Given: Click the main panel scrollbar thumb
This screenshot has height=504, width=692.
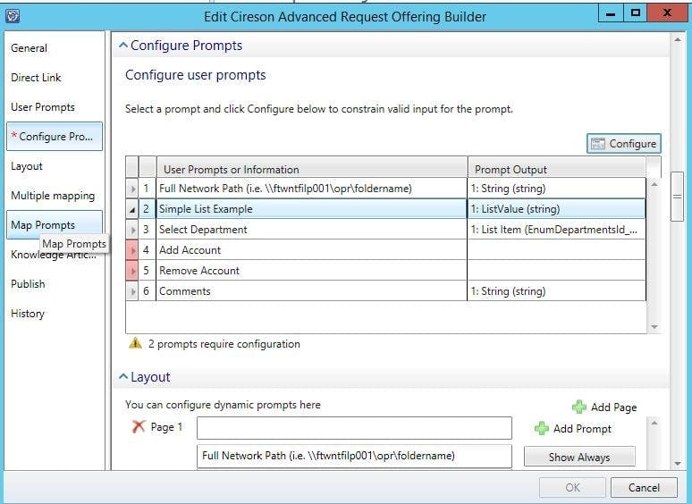Looking at the screenshot, I should pyautogui.click(x=677, y=197).
